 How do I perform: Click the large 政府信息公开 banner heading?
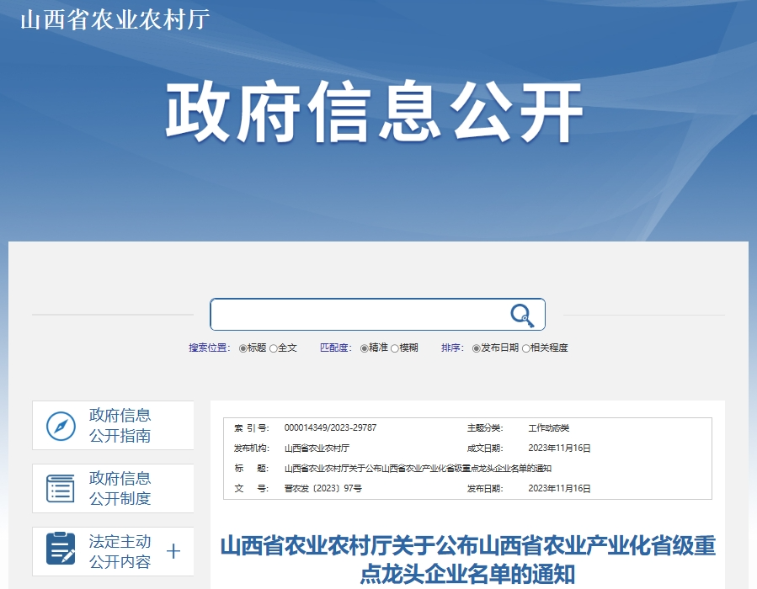pos(374,113)
